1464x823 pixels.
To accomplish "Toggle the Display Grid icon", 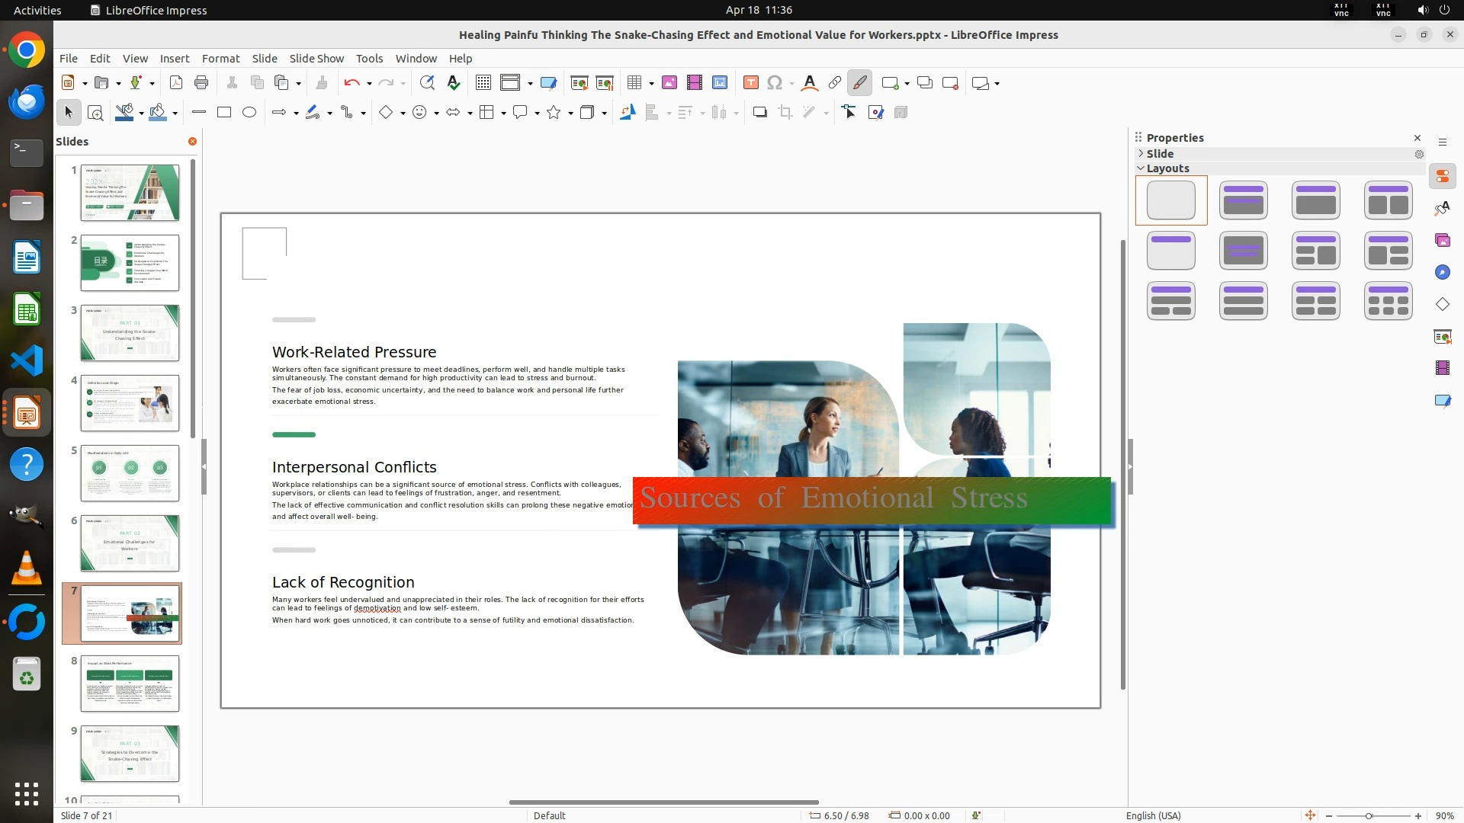I will tap(483, 83).
